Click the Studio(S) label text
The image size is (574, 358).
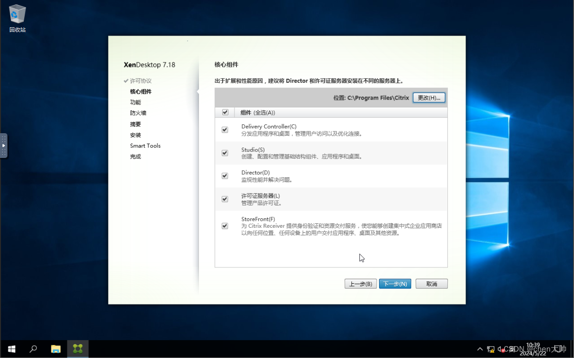pos(253,150)
